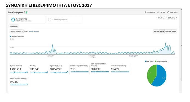Click + Προσθήκη τμήματος box

(x=65, y=20)
